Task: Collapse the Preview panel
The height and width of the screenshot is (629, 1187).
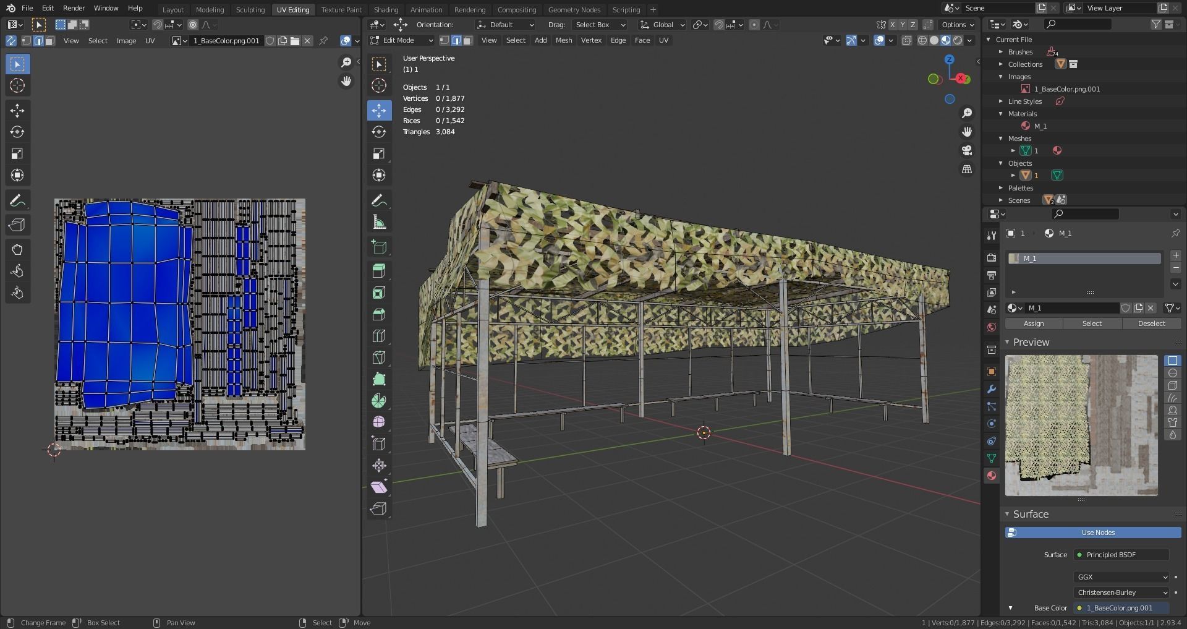Action: click(x=1007, y=342)
